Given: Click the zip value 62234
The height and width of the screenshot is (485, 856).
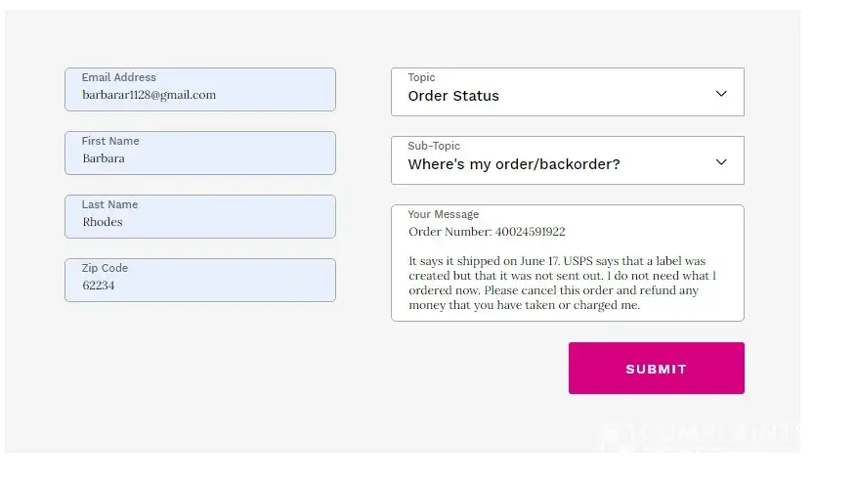Looking at the screenshot, I should (x=98, y=286).
